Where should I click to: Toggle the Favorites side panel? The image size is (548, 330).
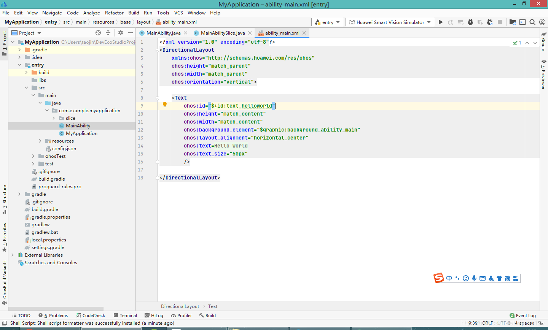click(x=5, y=238)
